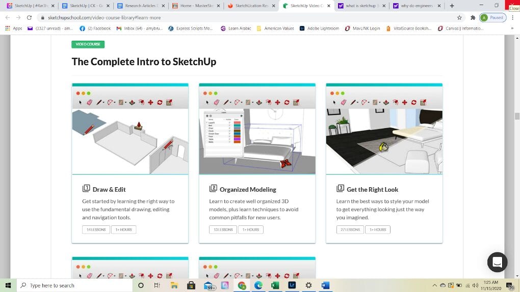Open the Facebook bookmark
The width and height of the screenshot is (520, 292).
coord(95,28)
